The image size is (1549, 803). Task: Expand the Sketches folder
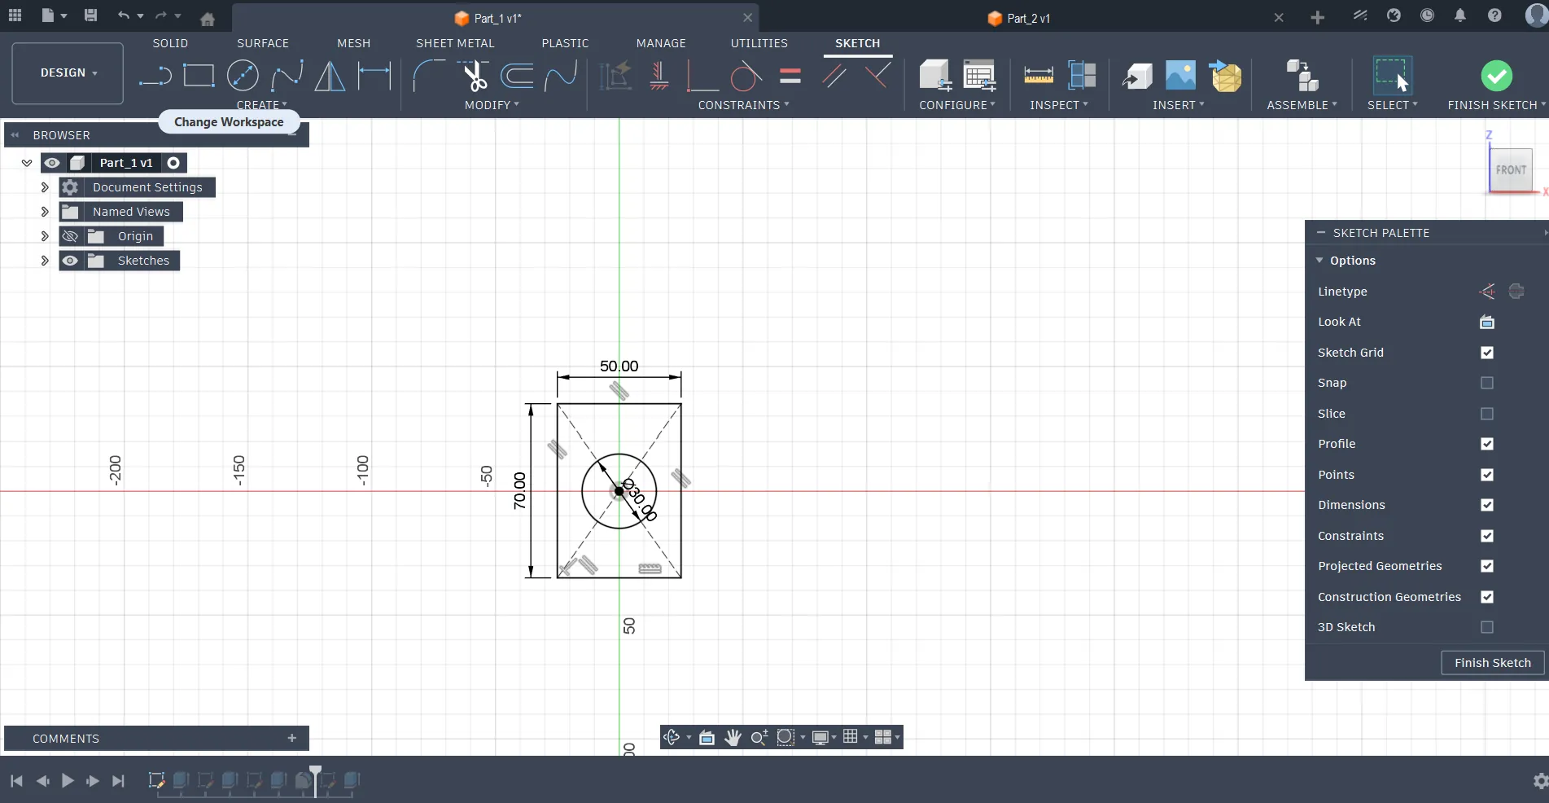click(x=45, y=261)
